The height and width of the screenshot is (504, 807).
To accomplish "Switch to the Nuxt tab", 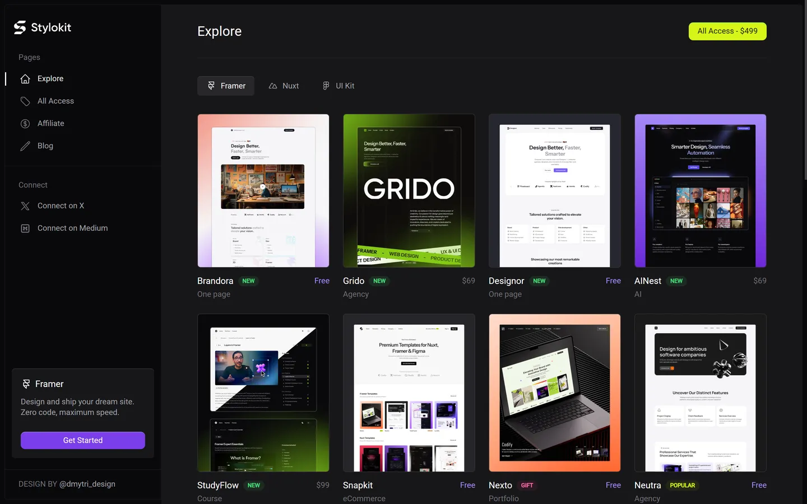I will 284,86.
